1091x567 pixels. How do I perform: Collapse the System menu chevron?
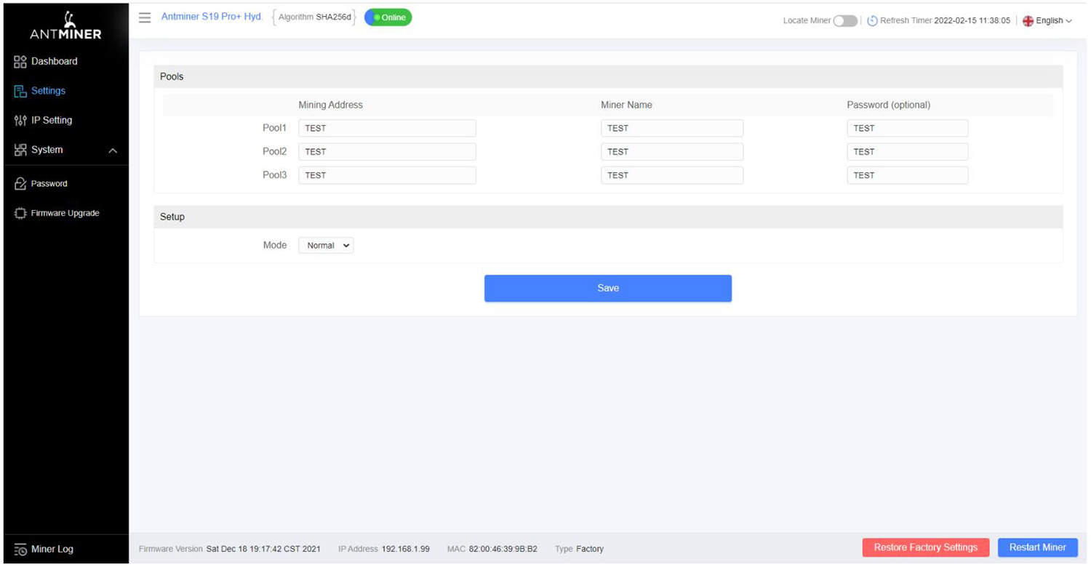click(x=112, y=150)
